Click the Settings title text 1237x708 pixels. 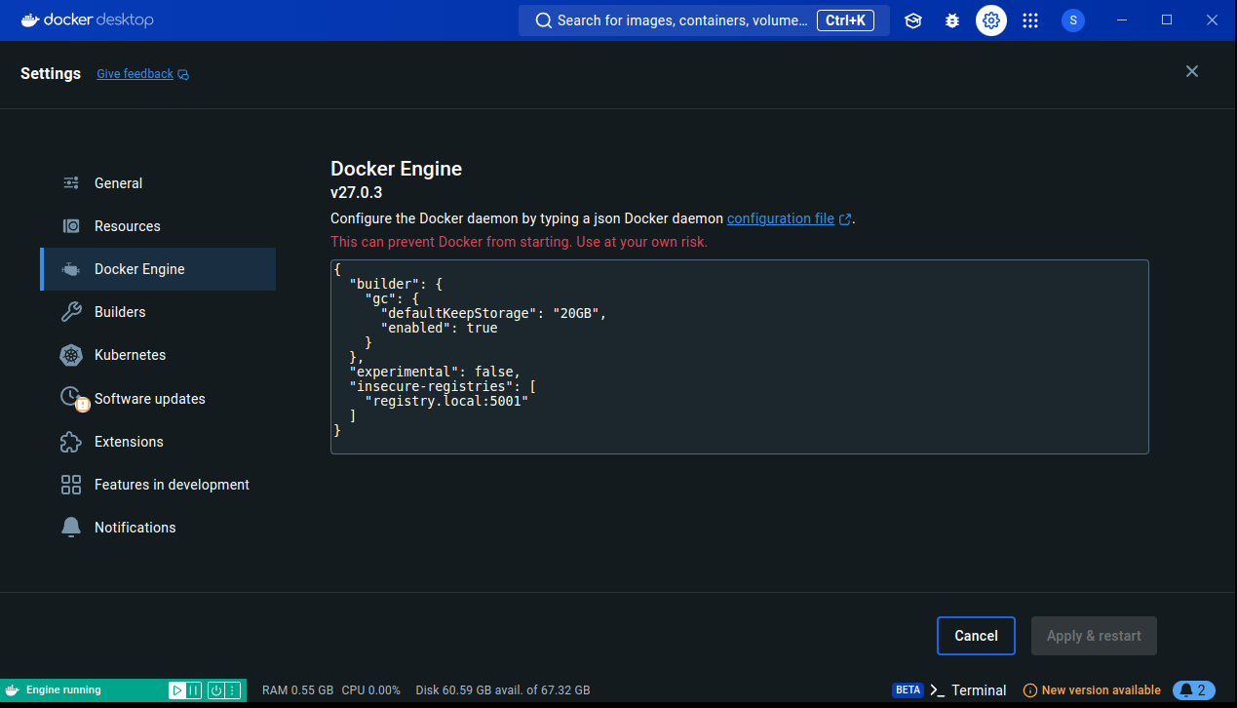coord(51,74)
